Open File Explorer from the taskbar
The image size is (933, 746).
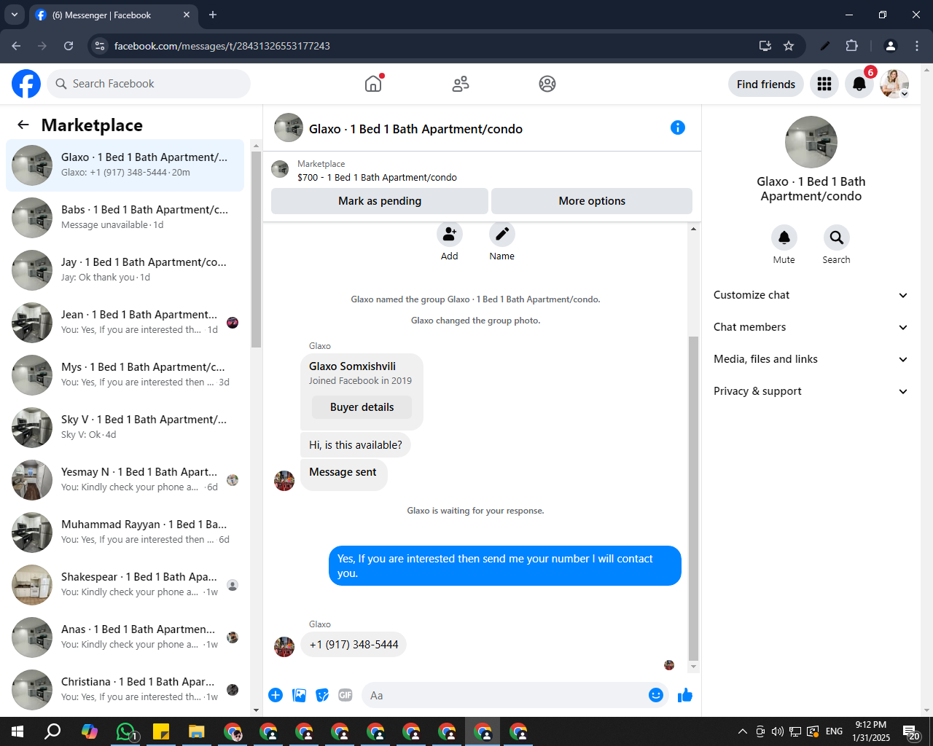(x=197, y=731)
